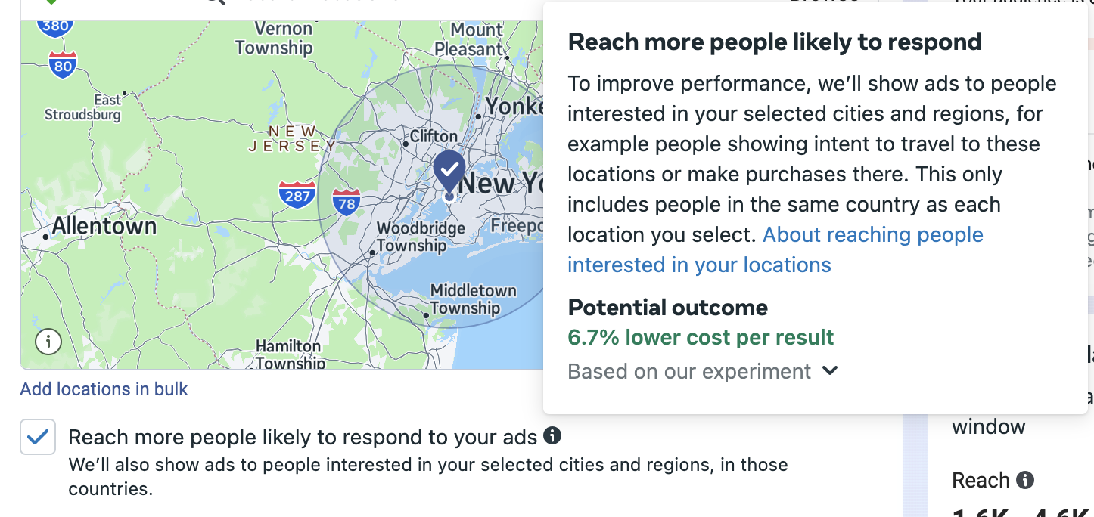Expand the Based on our experiment chevron
The image size is (1094, 517).
click(830, 371)
